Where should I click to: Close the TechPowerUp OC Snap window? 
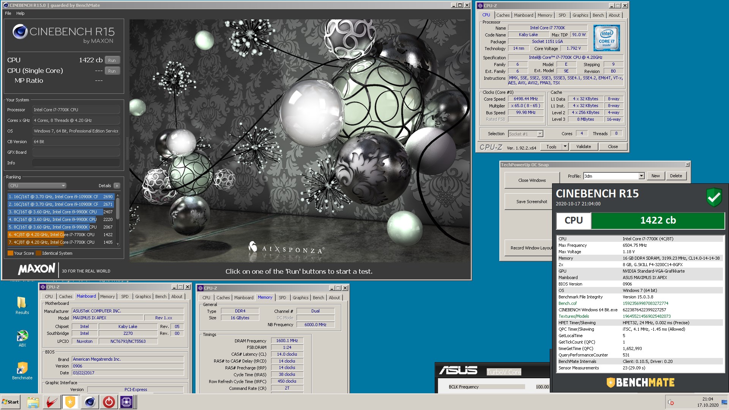tap(687, 164)
